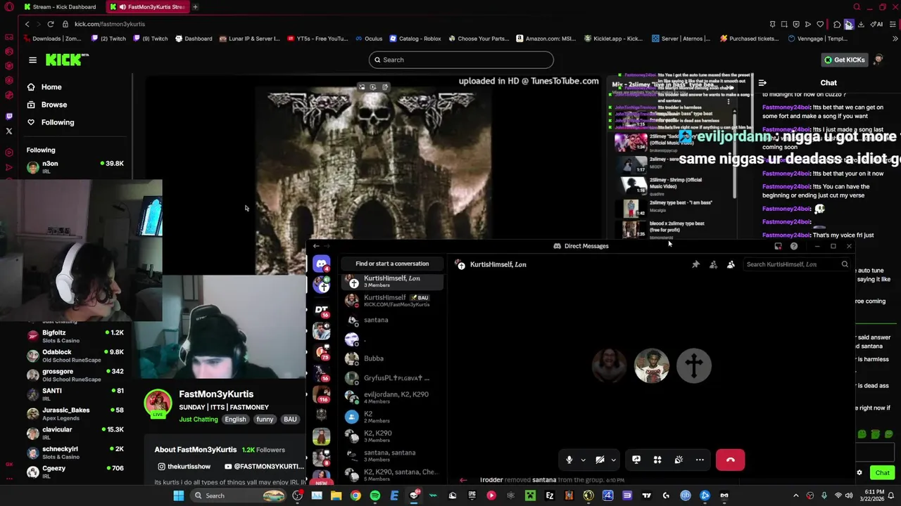
Task: Open Catalog - Roblox bookmark
Action: 415,39
